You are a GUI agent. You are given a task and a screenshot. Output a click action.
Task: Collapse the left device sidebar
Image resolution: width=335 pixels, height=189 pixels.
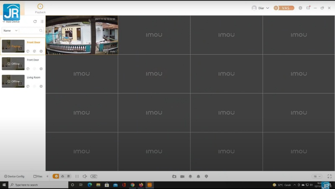pyautogui.click(x=47, y=176)
